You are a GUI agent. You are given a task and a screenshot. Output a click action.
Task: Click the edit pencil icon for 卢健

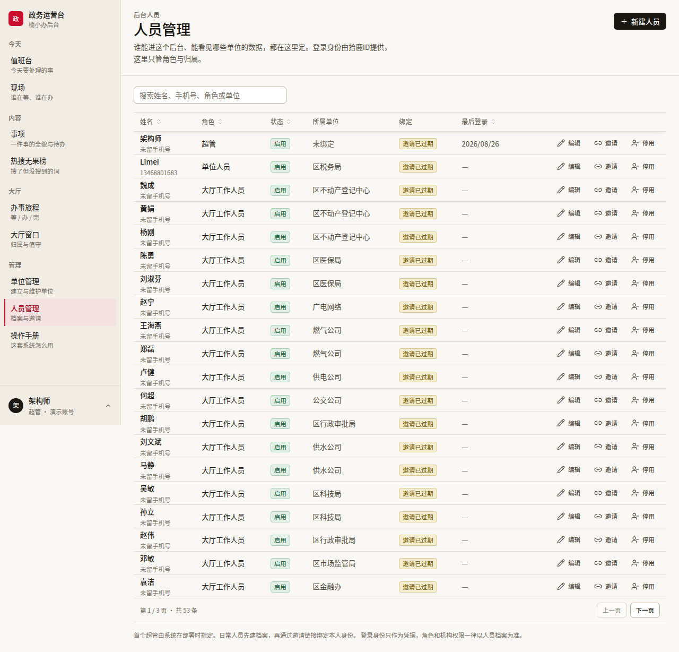561,377
